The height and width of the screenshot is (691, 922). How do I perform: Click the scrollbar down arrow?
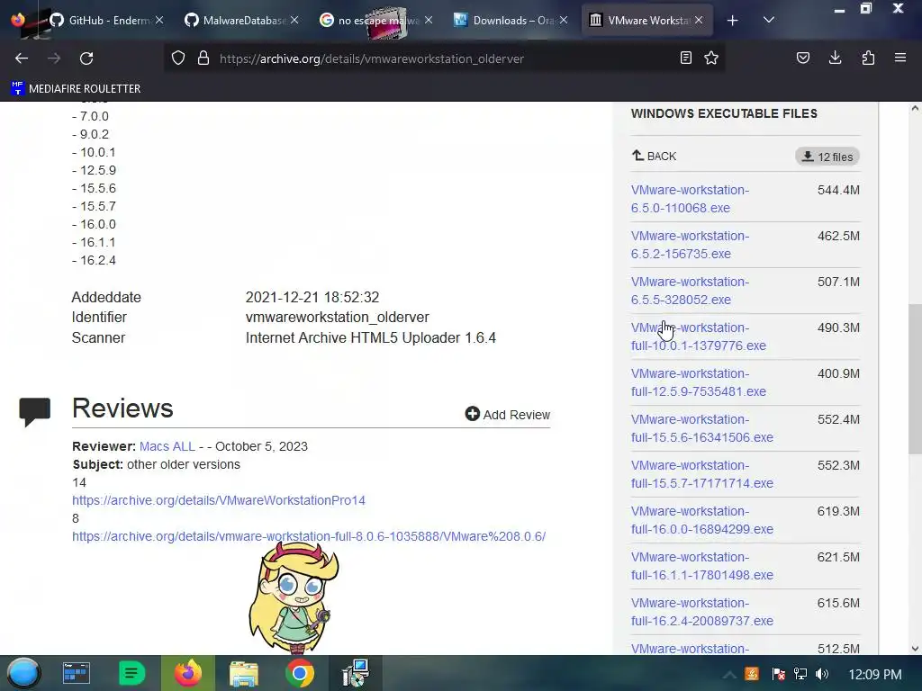tap(915, 649)
